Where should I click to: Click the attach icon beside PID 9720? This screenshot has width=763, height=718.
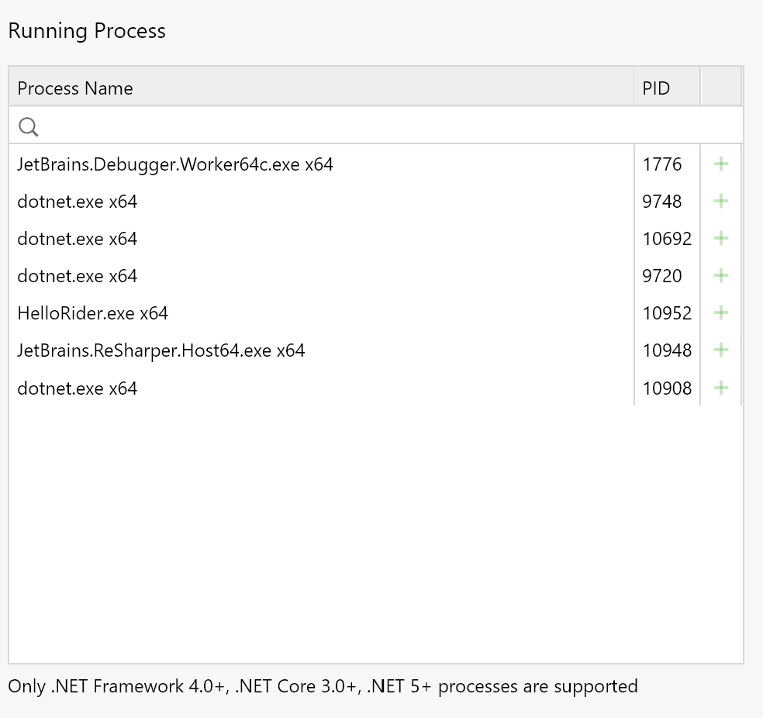pos(720,276)
